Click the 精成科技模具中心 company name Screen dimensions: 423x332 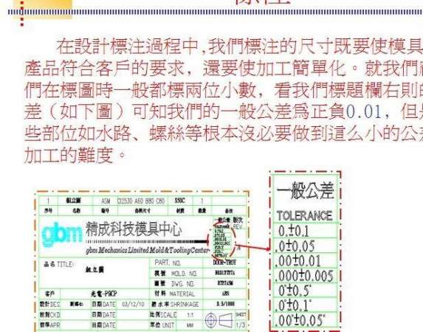tap(134, 229)
